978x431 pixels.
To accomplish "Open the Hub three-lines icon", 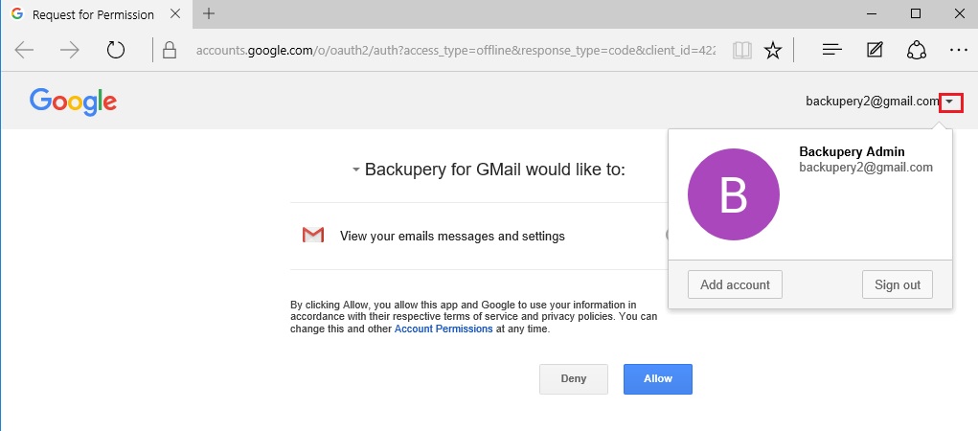I will [832, 51].
